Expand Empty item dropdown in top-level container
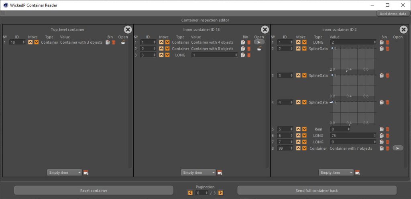Screen dimensions: 411x199 65,173
